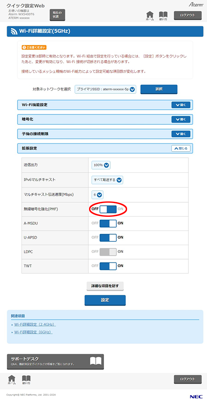
Task: Open the 対象ネットワーク SSID dropdown
Action: [x=105, y=89]
